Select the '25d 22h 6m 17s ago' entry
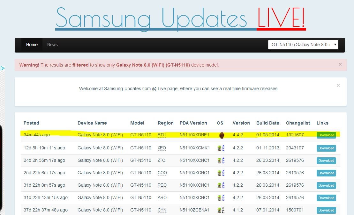Viewport: 354px width, 215px height. tap(44, 173)
